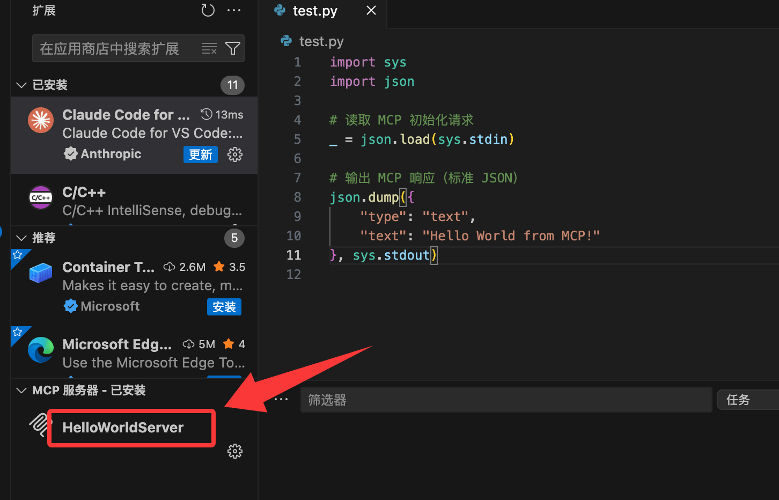This screenshot has height=500, width=779.
Task: Click the Microsoft Edge Tools extension icon
Action: tap(41, 350)
